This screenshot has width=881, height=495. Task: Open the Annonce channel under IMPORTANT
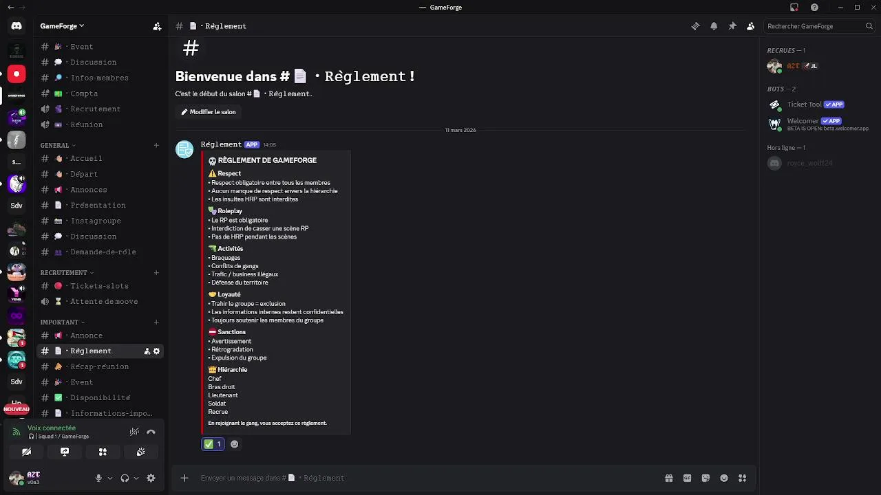pos(100,335)
